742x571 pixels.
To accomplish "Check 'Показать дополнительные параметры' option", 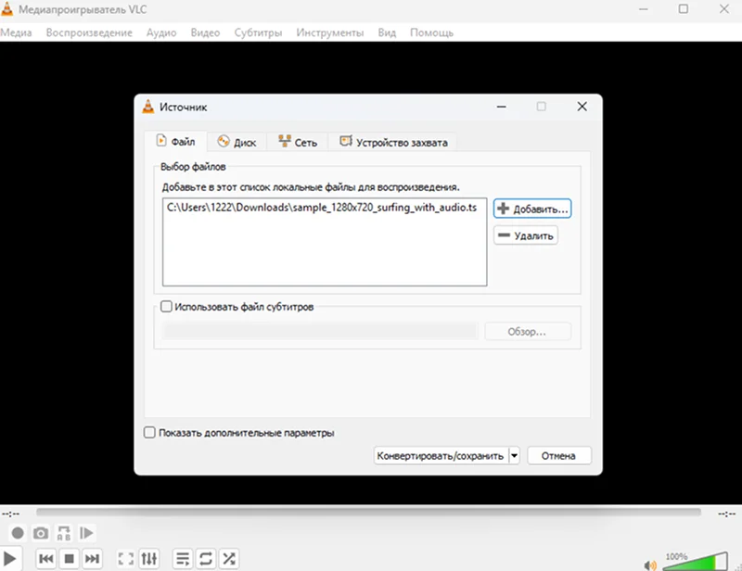I will [x=149, y=432].
